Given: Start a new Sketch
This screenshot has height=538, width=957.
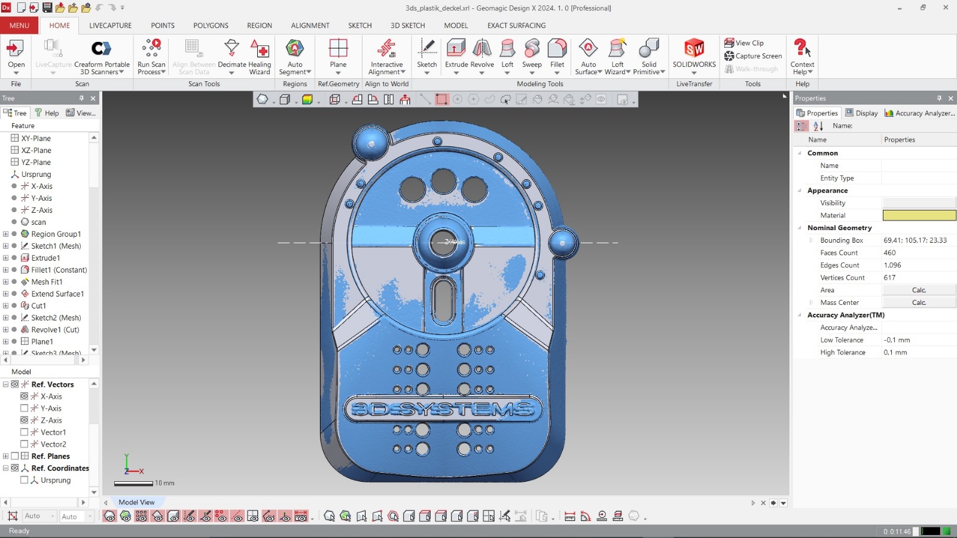Looking at the screenshot, I should tap(427, 57).
